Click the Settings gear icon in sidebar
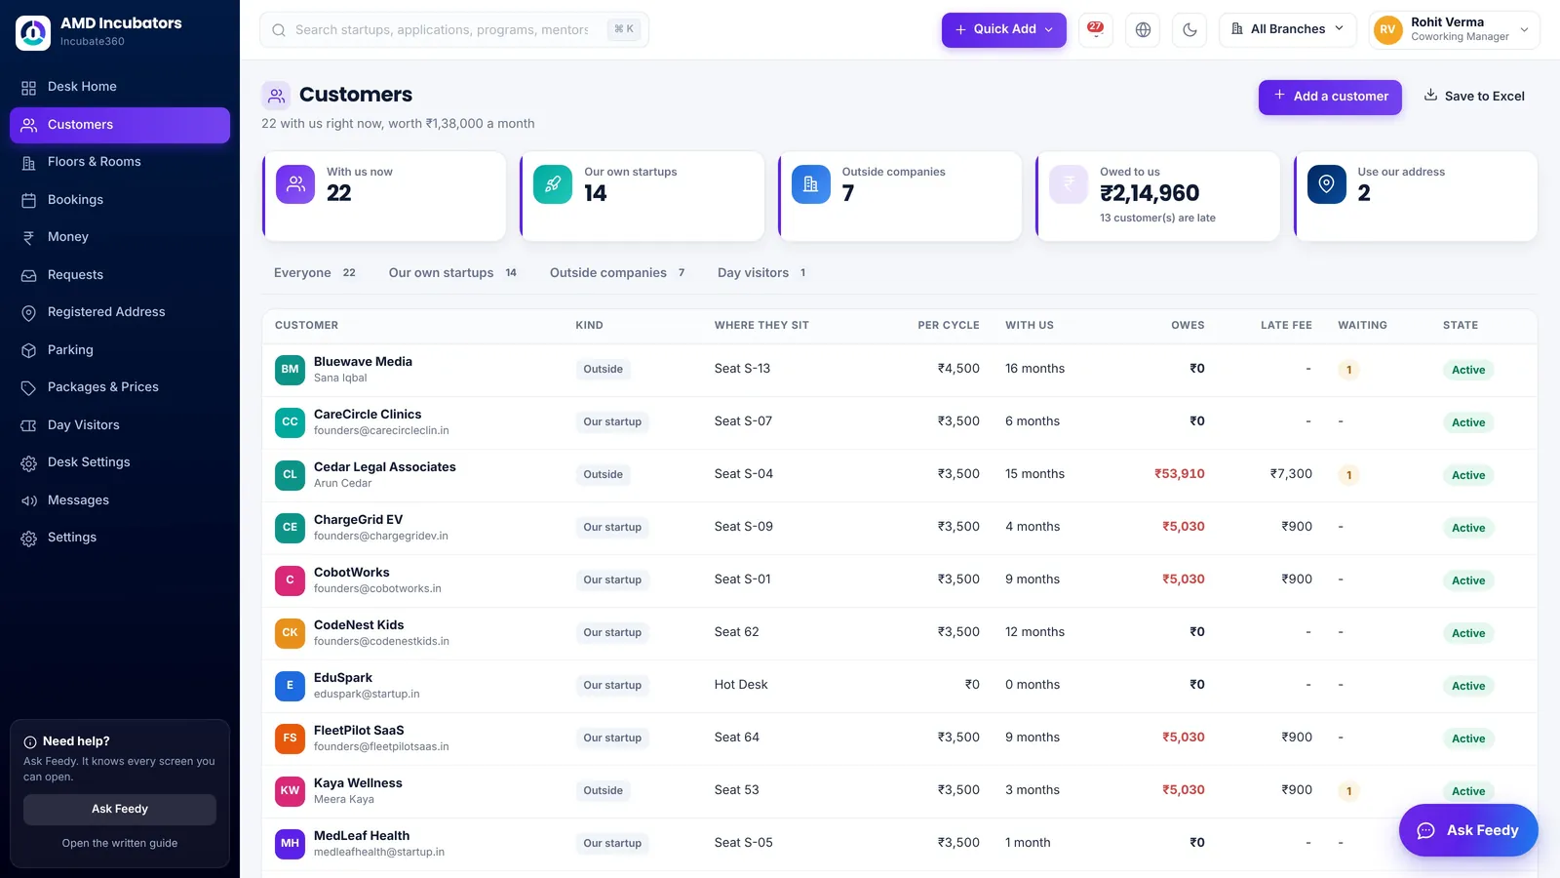Screen dimensions: 1560x878 pyautogui.click(x=29, y=539)
